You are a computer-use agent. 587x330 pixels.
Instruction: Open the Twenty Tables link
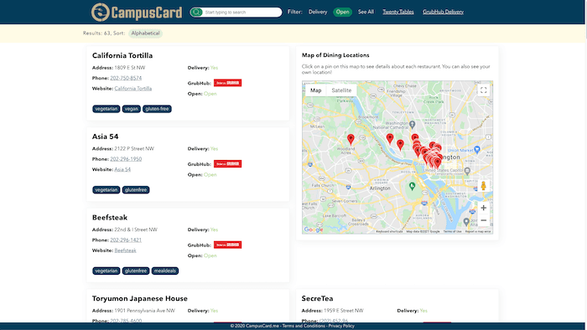398,12
